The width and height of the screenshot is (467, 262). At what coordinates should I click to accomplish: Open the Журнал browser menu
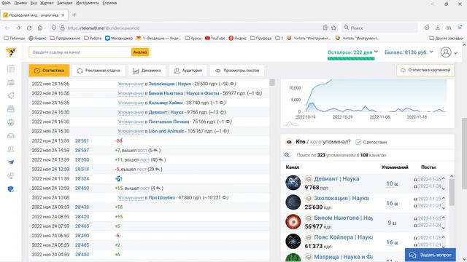pyautogui.click(x=47, y=3)
